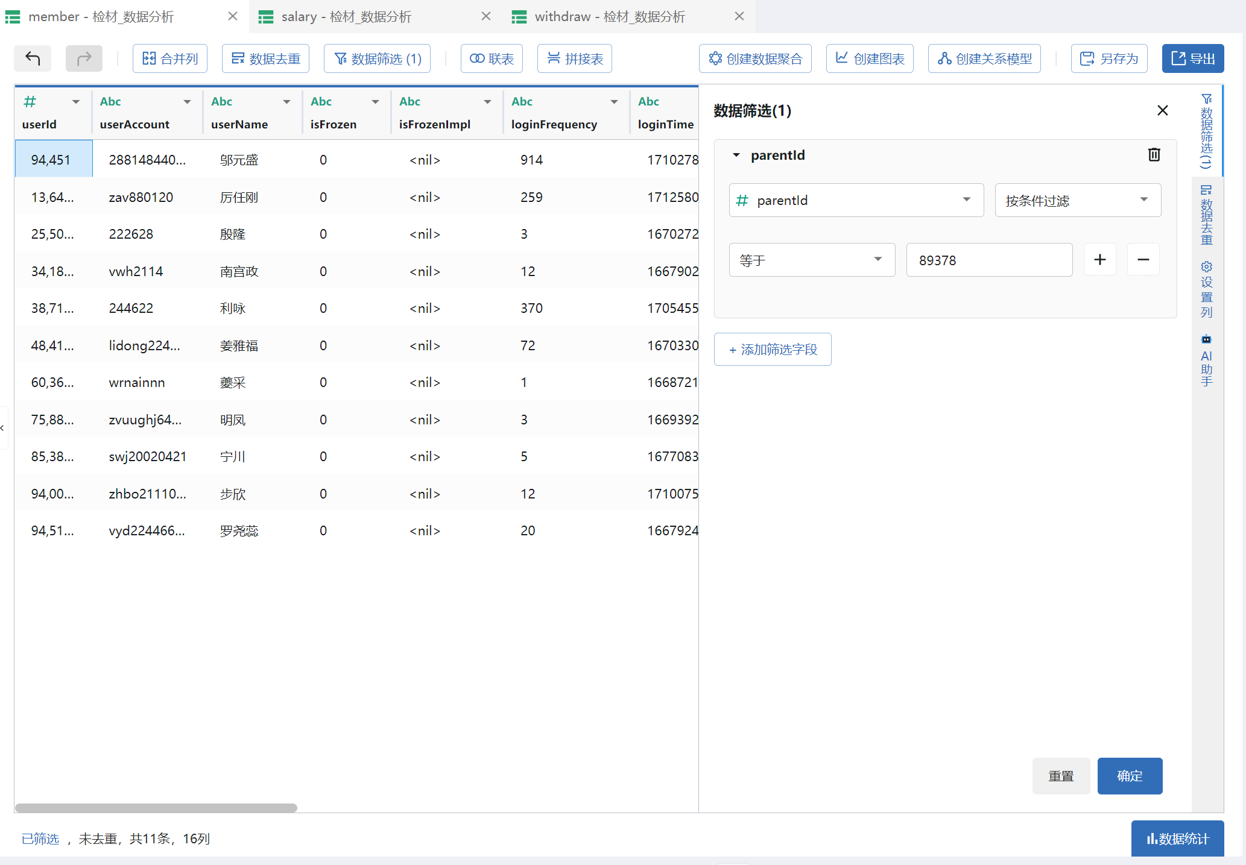Click 添加筛选字段 to add a filter field

pos(772,349)
